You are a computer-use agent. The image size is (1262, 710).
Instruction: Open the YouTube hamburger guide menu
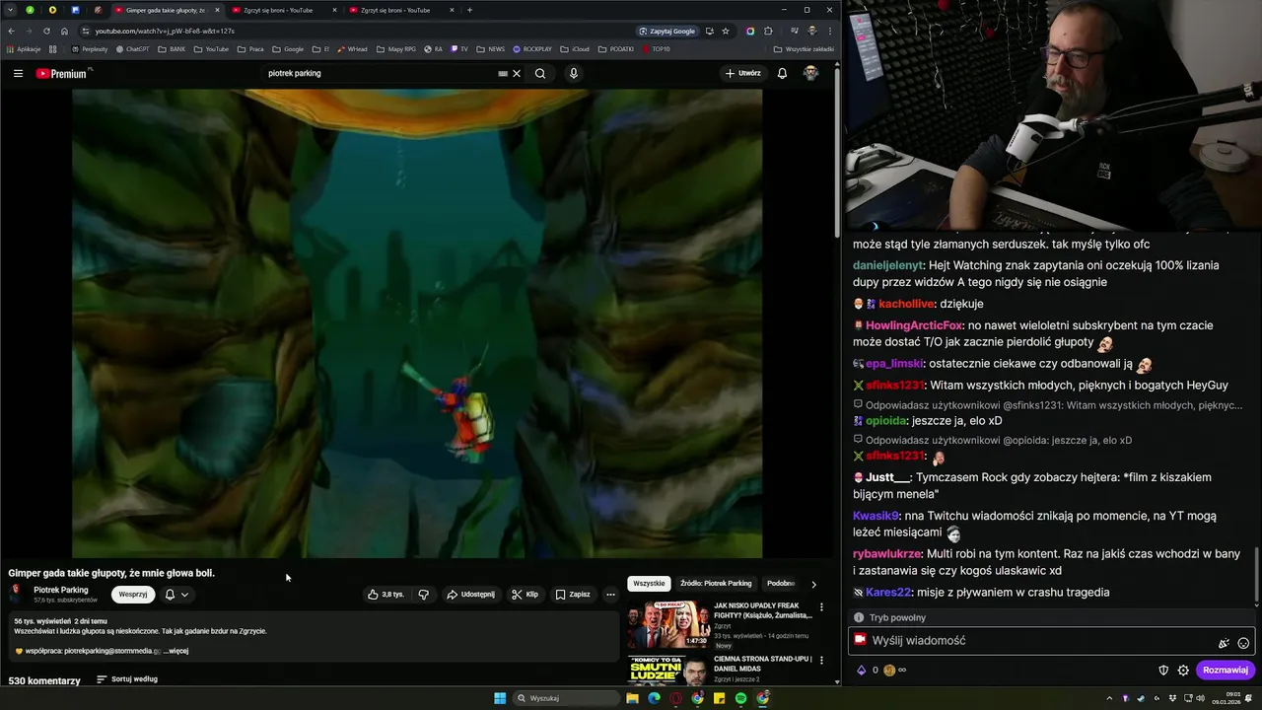[x=18, y=73]
